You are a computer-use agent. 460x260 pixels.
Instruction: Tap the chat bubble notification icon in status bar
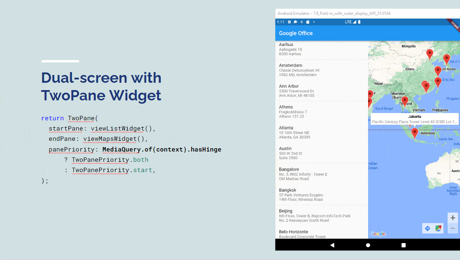click(295, 22)
